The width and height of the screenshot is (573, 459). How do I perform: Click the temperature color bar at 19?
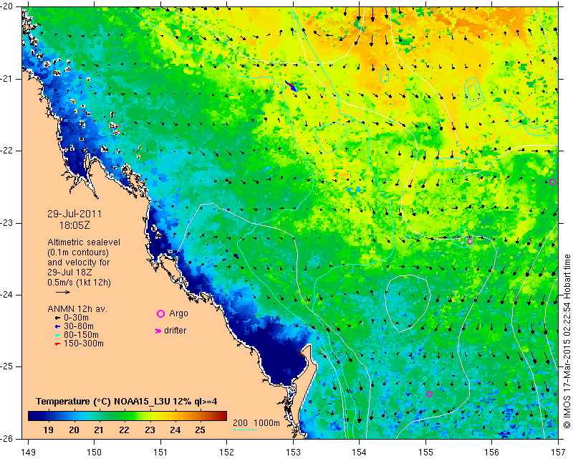(x=48, y=416)
